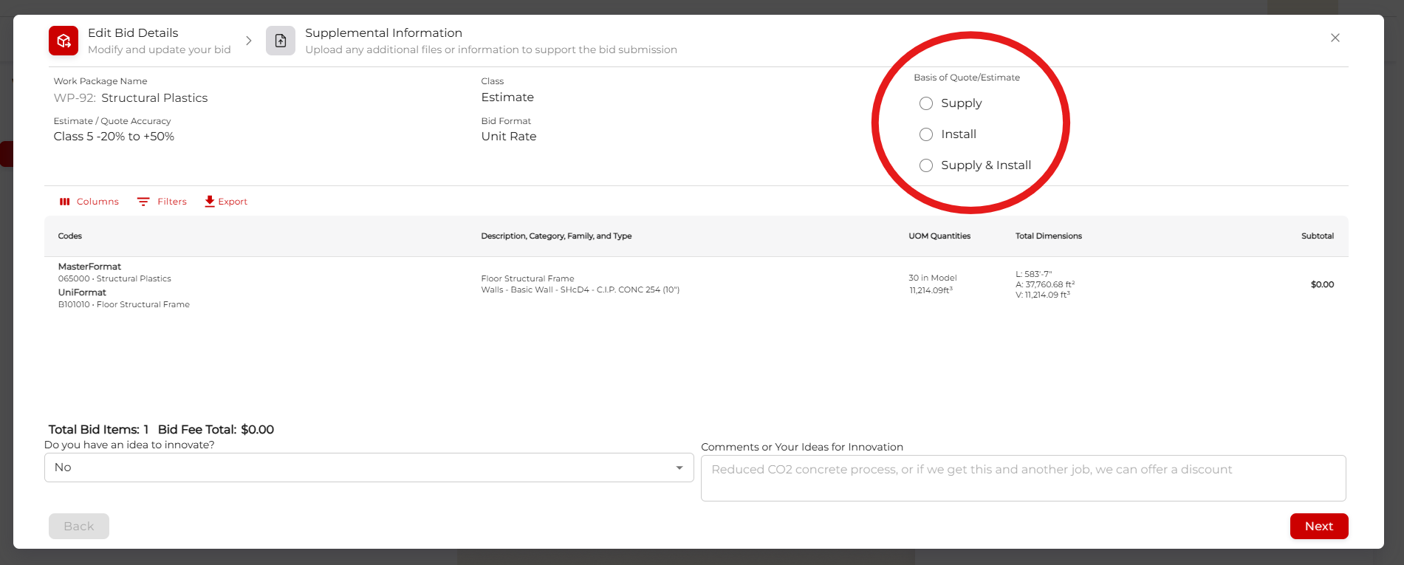The image size is (1404, 565).
Task: Choose the Supply & Install radio option
Action: (x=926, y=165)
